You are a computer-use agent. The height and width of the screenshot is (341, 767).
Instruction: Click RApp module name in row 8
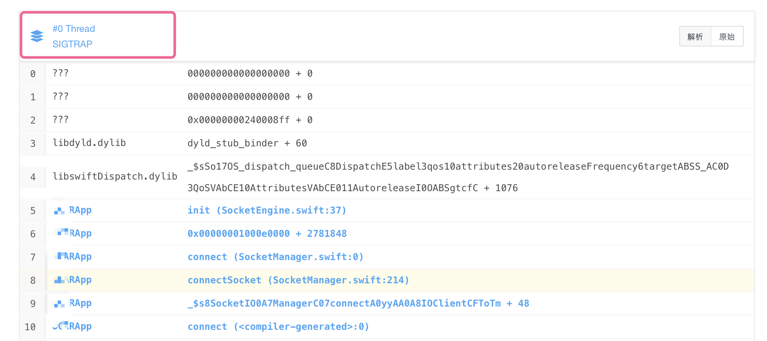click(80, 280)
